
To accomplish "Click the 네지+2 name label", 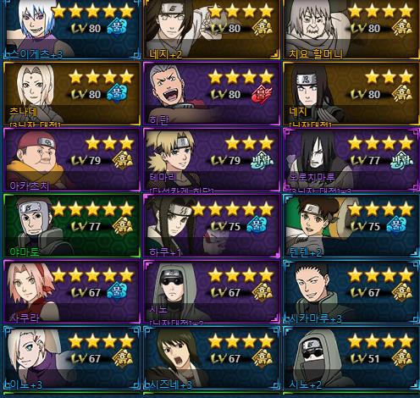I will coord(166,53).
